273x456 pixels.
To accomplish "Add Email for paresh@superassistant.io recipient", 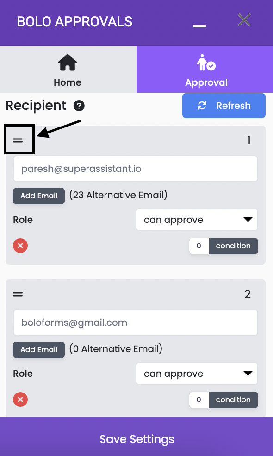I will coord(38,196).
